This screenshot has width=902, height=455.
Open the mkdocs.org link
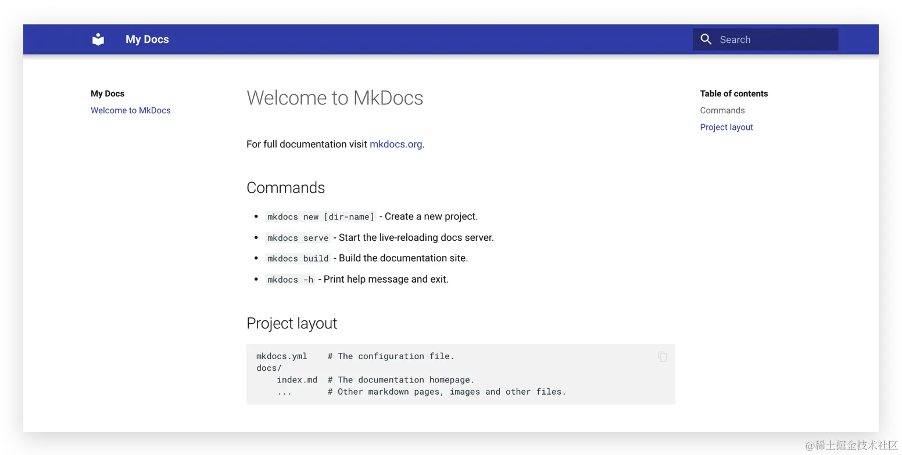click(396, 144)
